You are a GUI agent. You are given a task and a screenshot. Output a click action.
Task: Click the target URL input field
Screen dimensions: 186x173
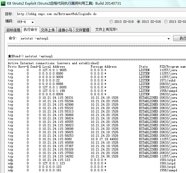click(x=101, y=14)
